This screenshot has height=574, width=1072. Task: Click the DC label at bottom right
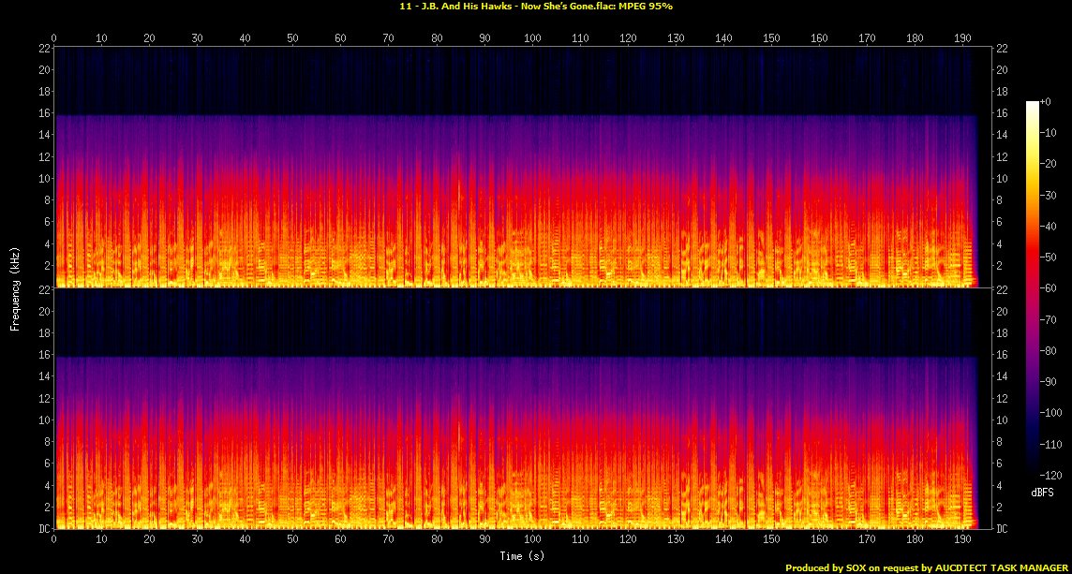click(x=1003, y=529)
